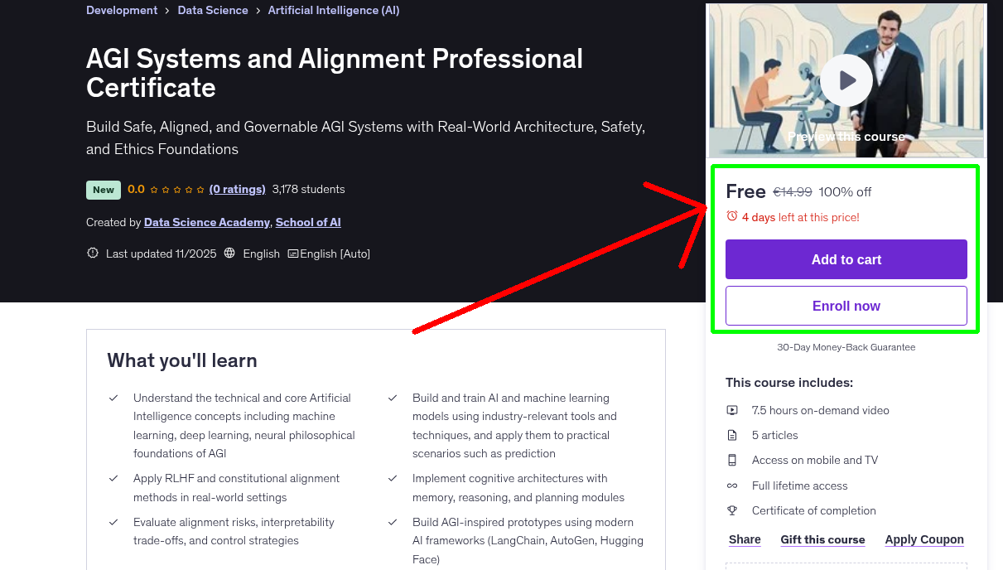This screenshot has width=1003, height=570.
Task: Click the Enroll now button
Action: 846,305
